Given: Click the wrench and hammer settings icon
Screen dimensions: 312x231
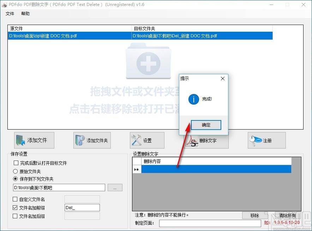Looking at the screenshot, I should coord(136,140).
